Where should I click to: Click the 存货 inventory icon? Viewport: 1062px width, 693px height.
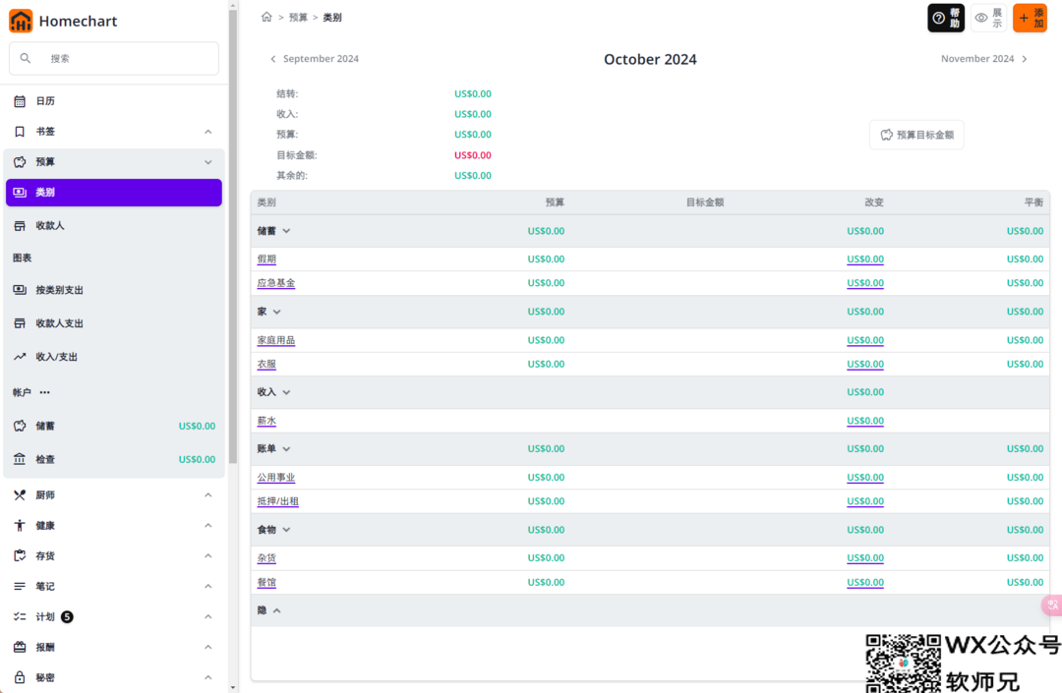click(x=20, y=555)
